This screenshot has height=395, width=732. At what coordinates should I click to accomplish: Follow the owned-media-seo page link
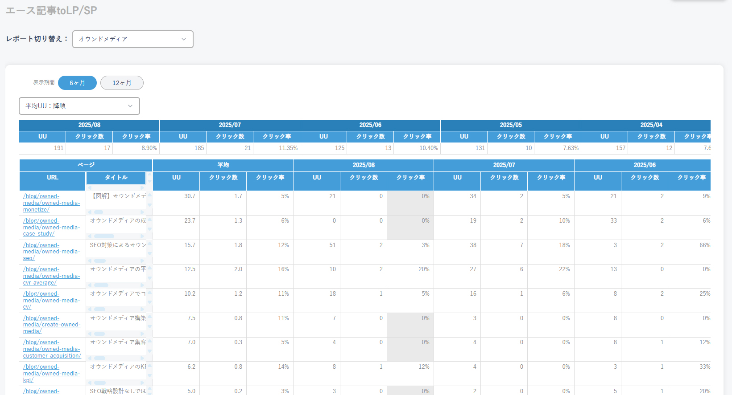tap(51, 252)
